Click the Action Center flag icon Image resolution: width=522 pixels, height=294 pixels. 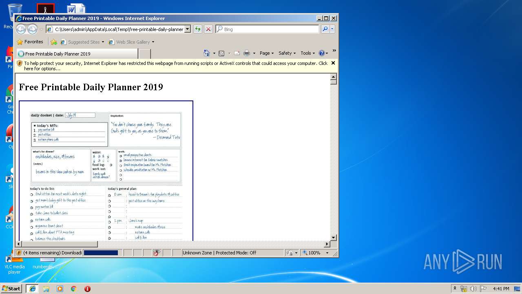(483, 289)
